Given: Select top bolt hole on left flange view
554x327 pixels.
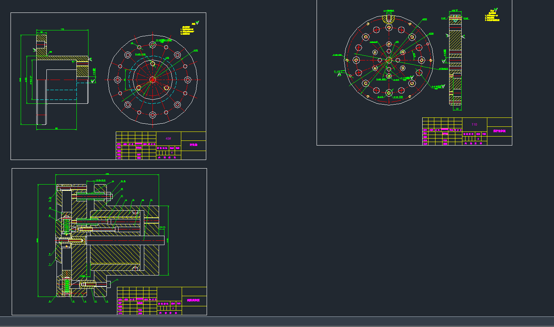Looking at the screenshot, I should tap(152, 44).
